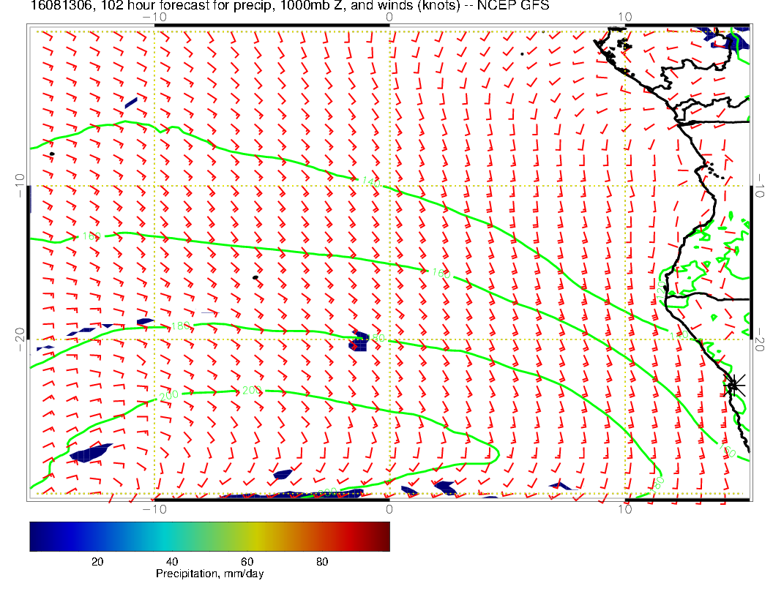Click the precipitation patch with the red center
Viewport: 773px width, 597px height.
coord(359,341)
